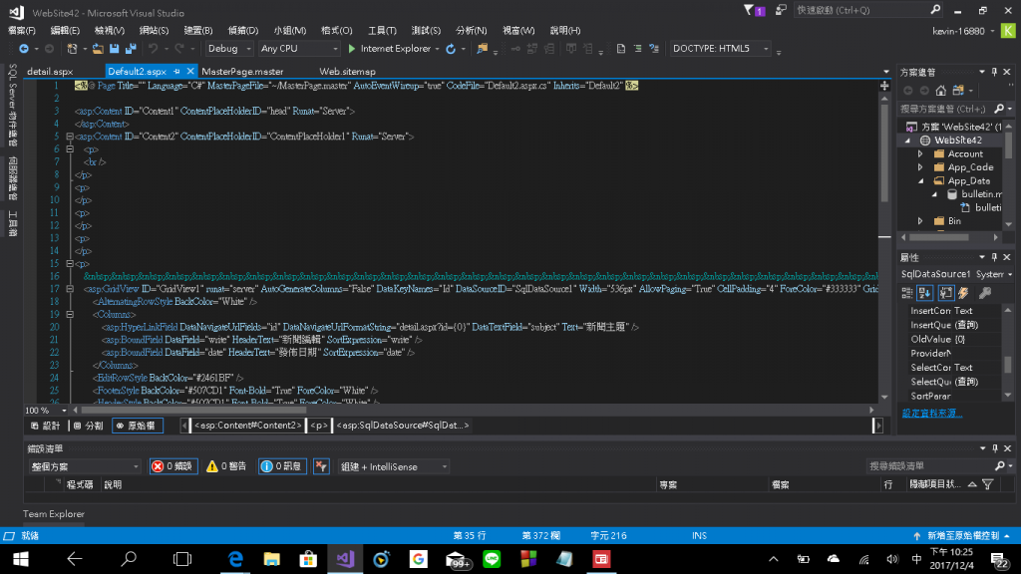Launch Microsoft Edge from the taskbar
Image resolution: width=1021 pixels, height=574 pixels.
235,559
